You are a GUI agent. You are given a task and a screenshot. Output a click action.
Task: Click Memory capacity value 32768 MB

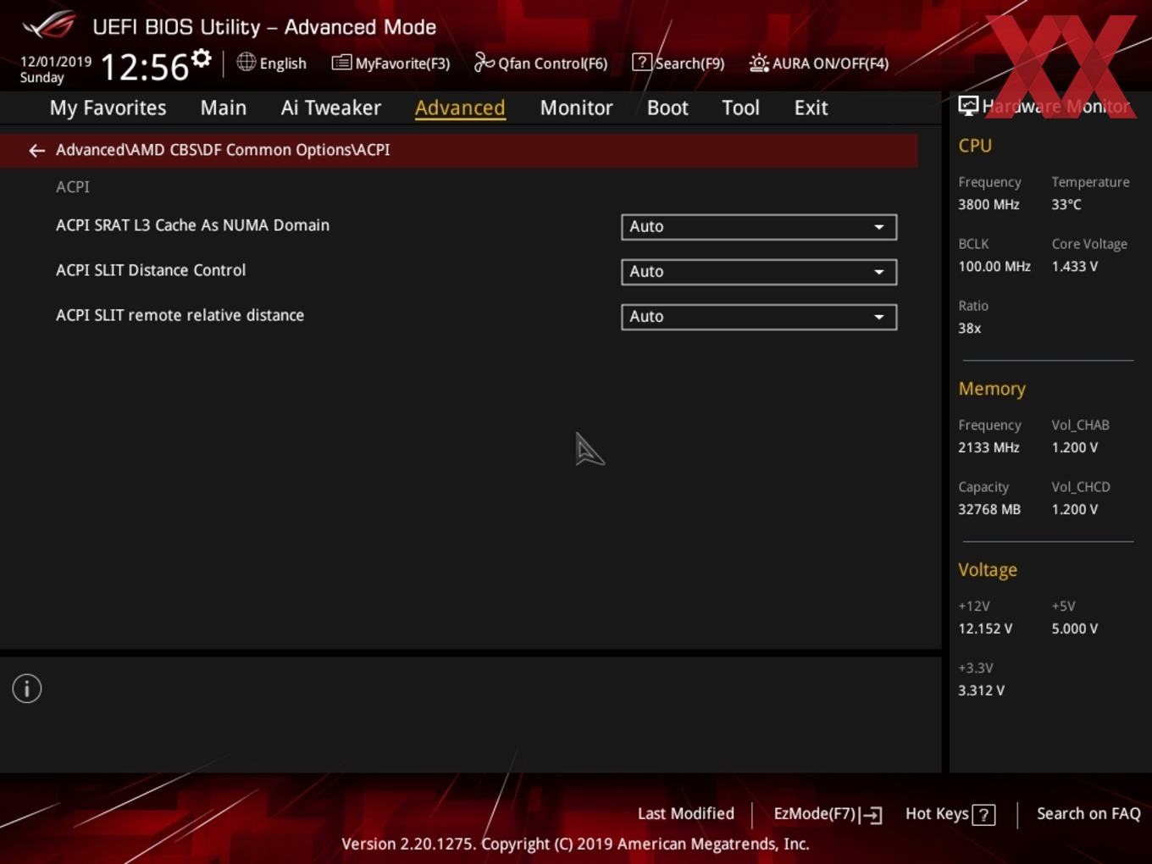click(x=989, y=509)
